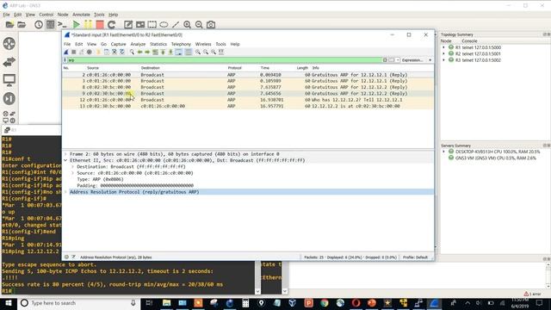Open the Wireshark Capture menu
Screen dimensions: 551x310
click(119, 44)
